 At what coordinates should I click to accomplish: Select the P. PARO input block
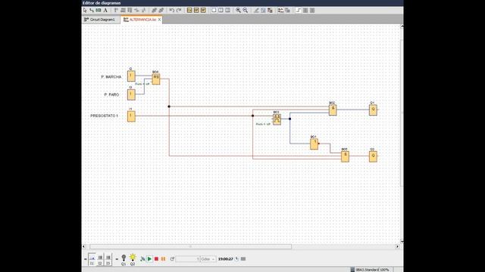point(131,94)
